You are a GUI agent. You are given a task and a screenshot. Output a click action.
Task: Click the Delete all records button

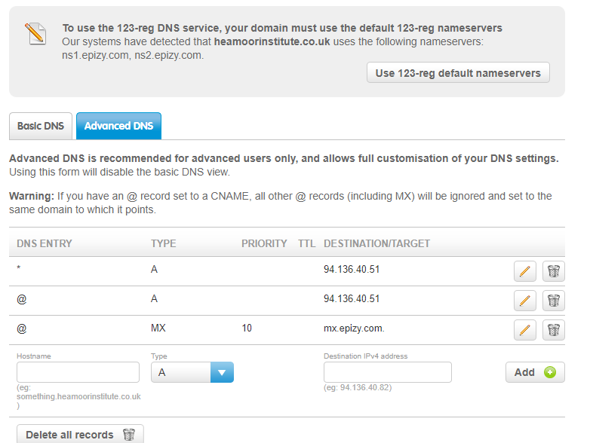(x=75, y=435)
